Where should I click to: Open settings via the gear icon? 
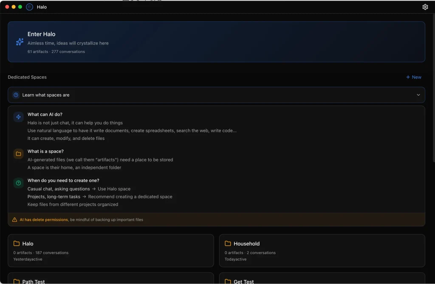click(425, 7)
